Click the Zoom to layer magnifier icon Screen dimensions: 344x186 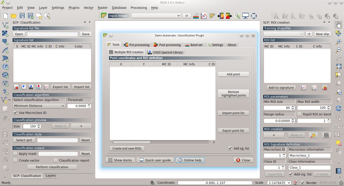click(x=338, y=75)
